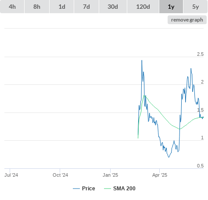Switch to the 8h time range
The height and width of the screenshot is (200, 208).
click(x=37, y=7)
